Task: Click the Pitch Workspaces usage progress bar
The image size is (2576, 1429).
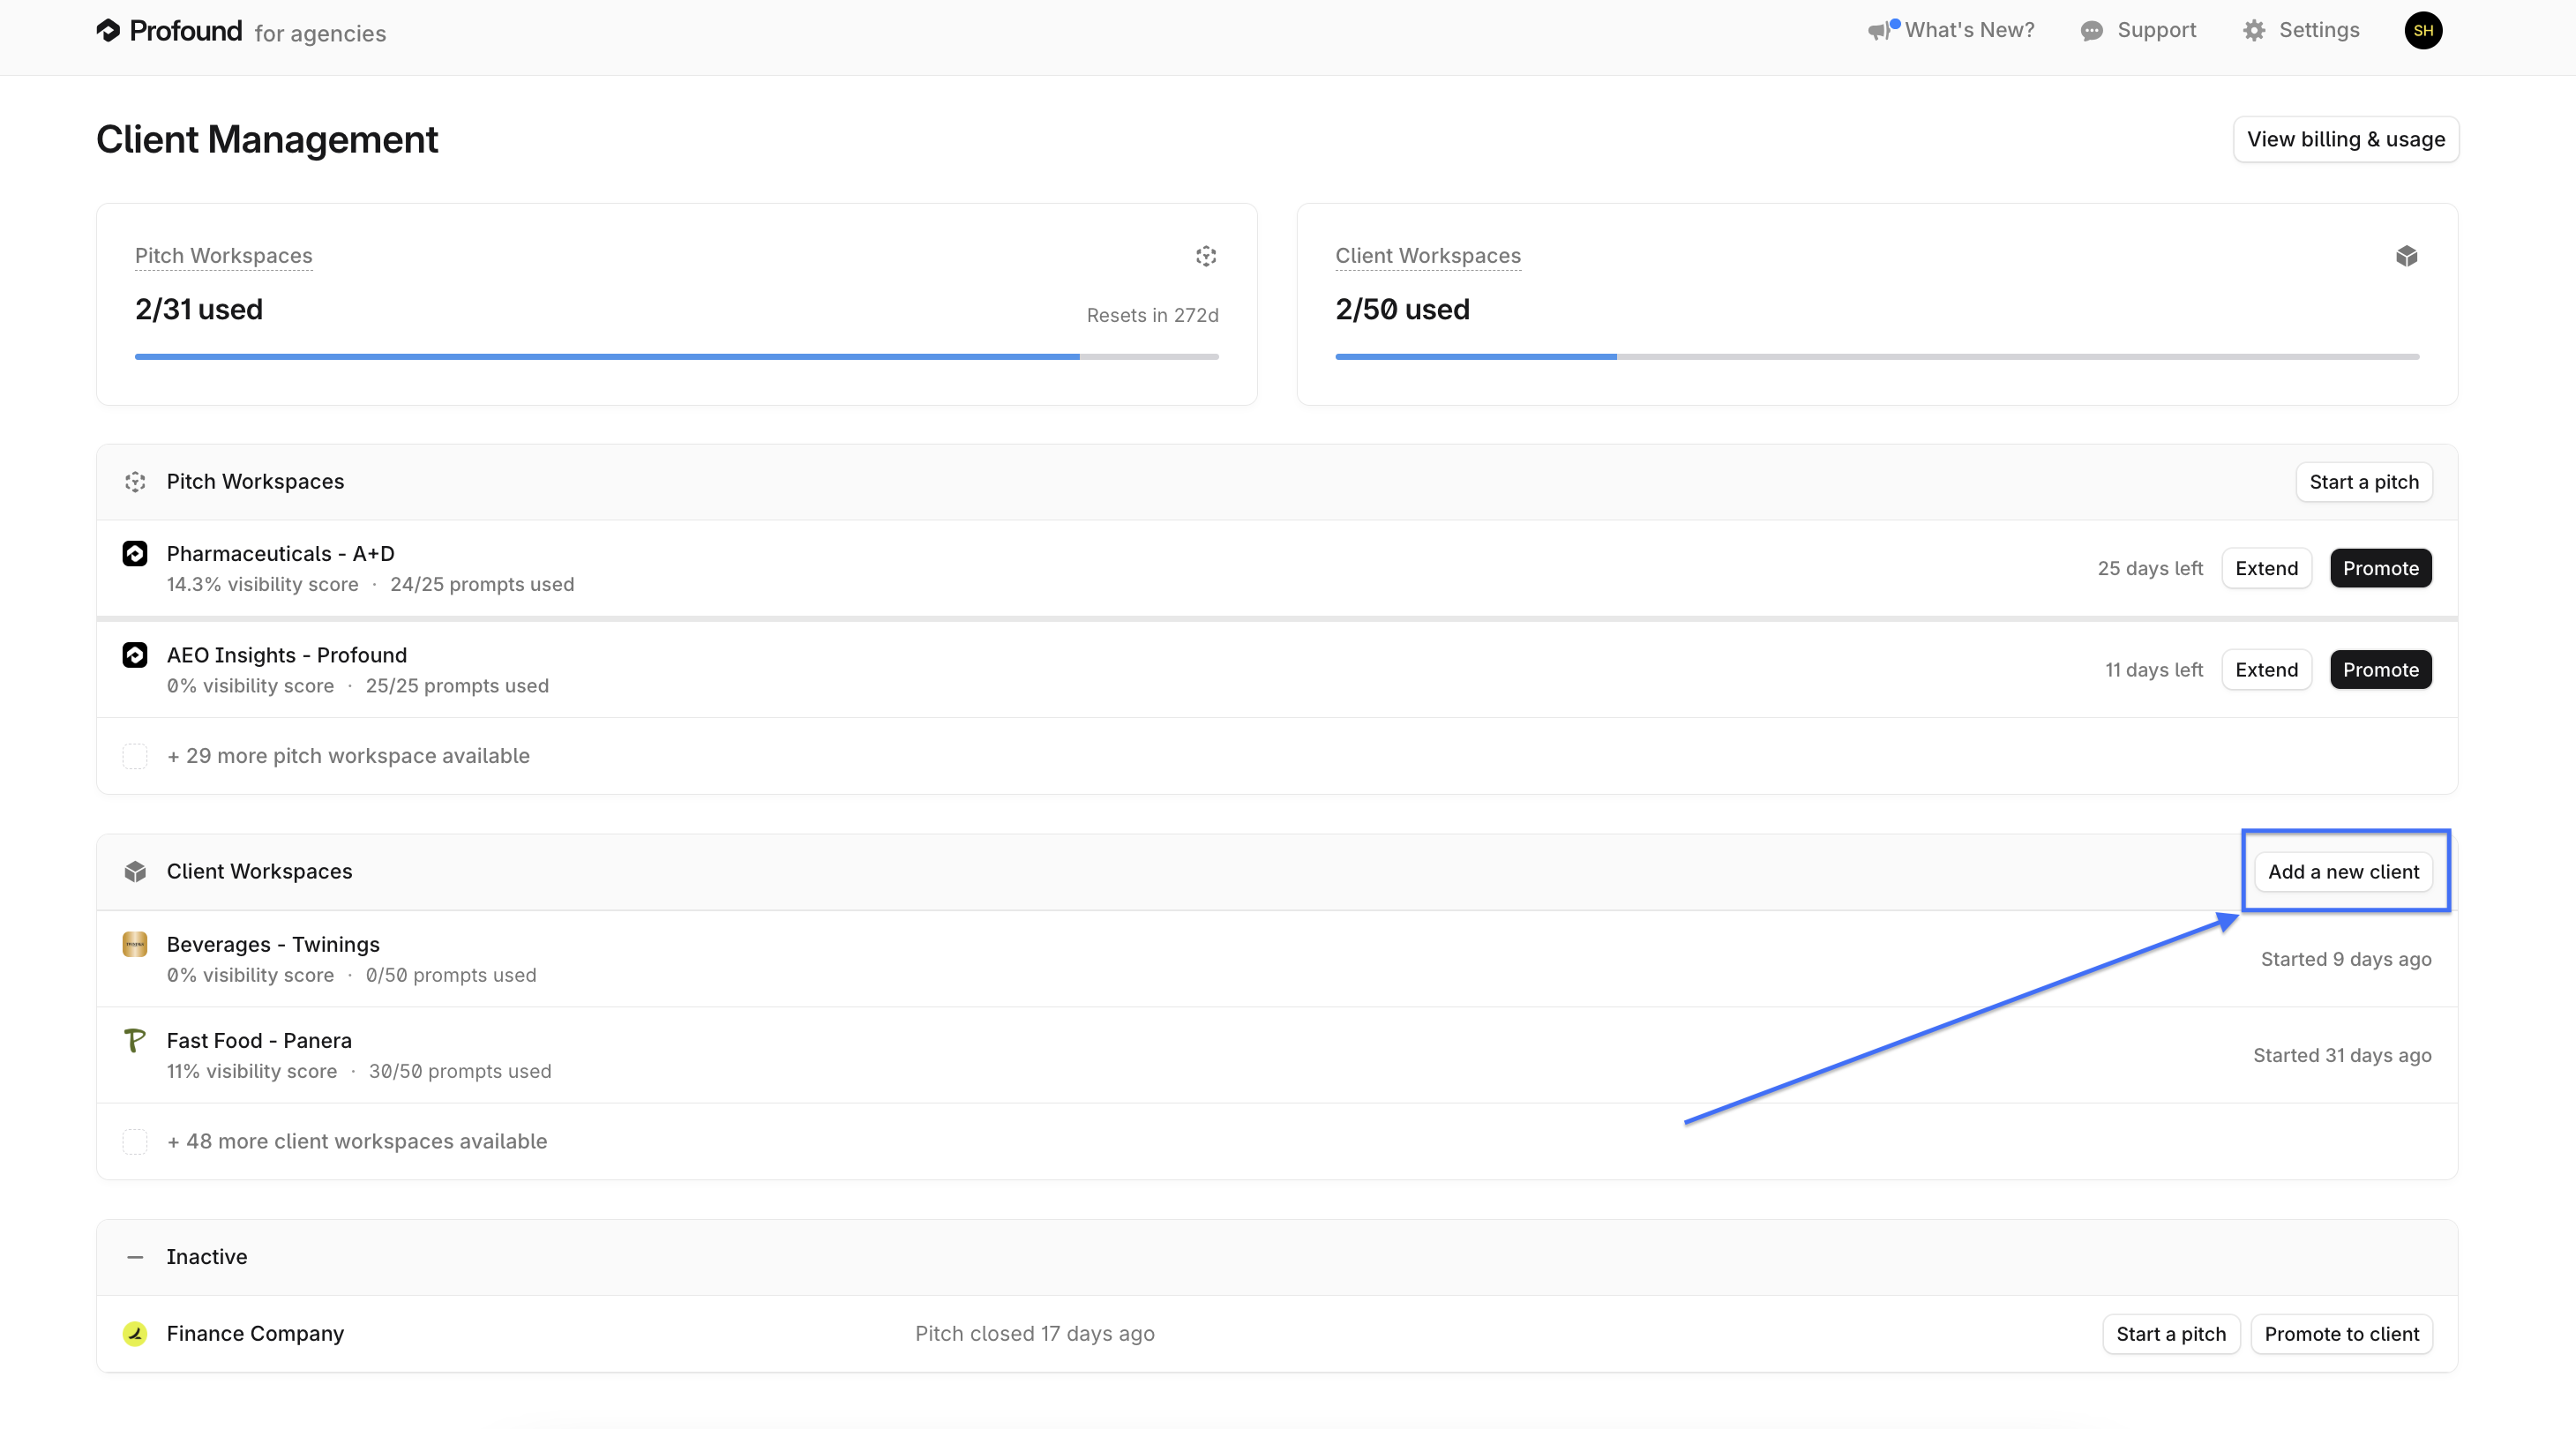Action: (x=677, y=357)
